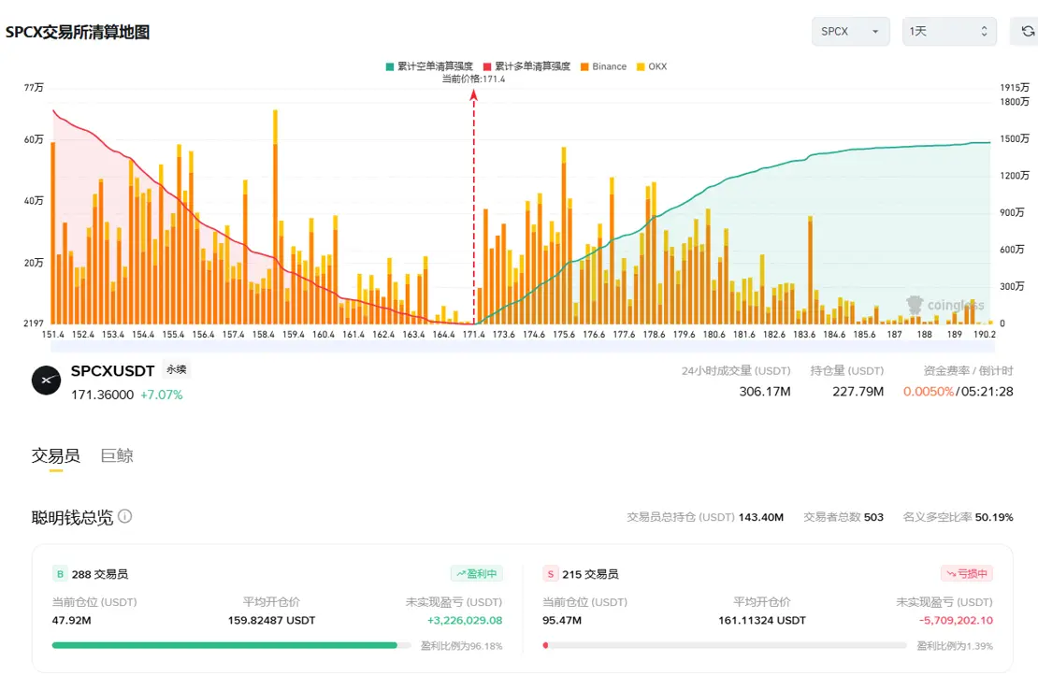
Task: Click the funding rate 0.0050%
Action: [x=928, y=392]
